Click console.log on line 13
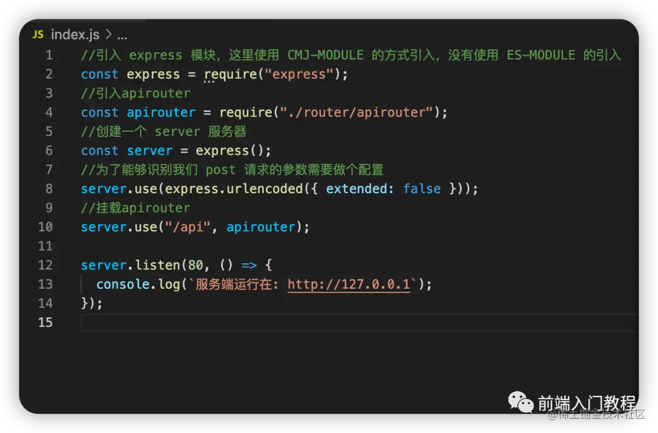The image size is (658, 433). [138, 284]
